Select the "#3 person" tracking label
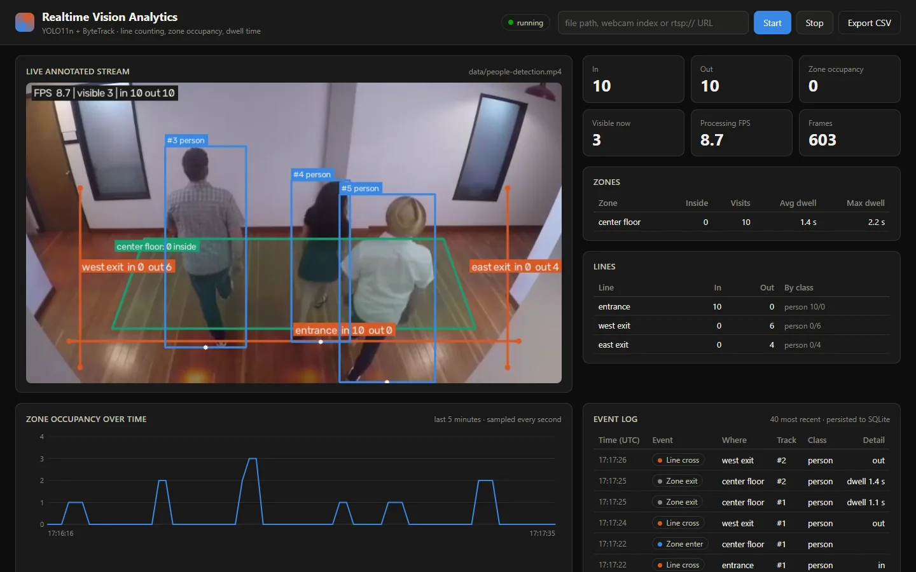The height and width of the screenshot is (572, 916). 186,140
